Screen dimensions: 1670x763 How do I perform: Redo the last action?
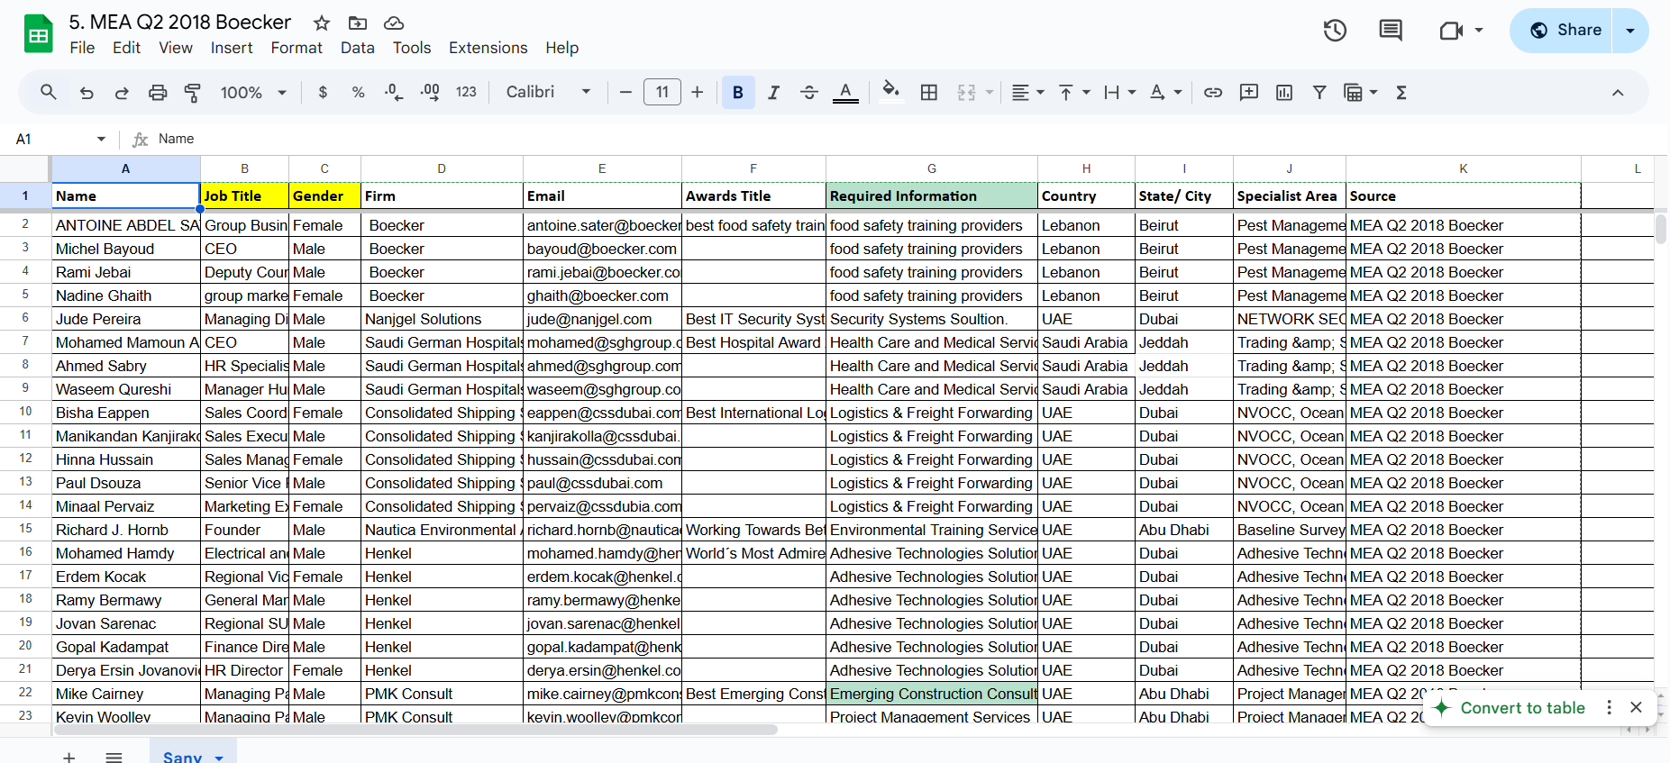(122, 92)
